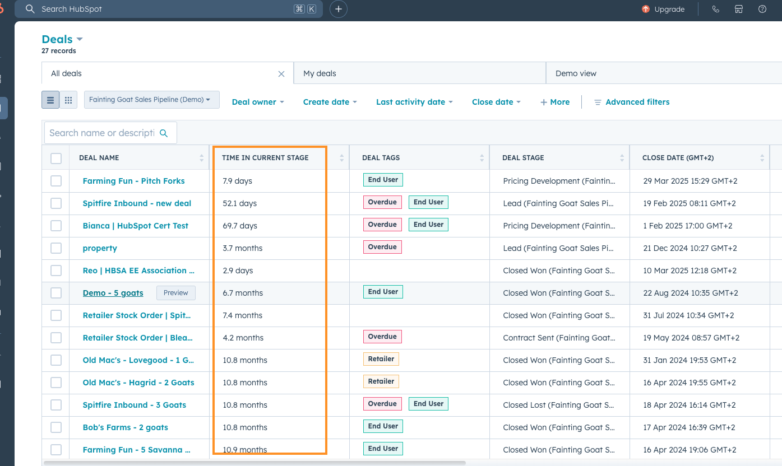Open Old Mac's - Lovegood deal
This screenshot has width=782, height=466.
138,360
